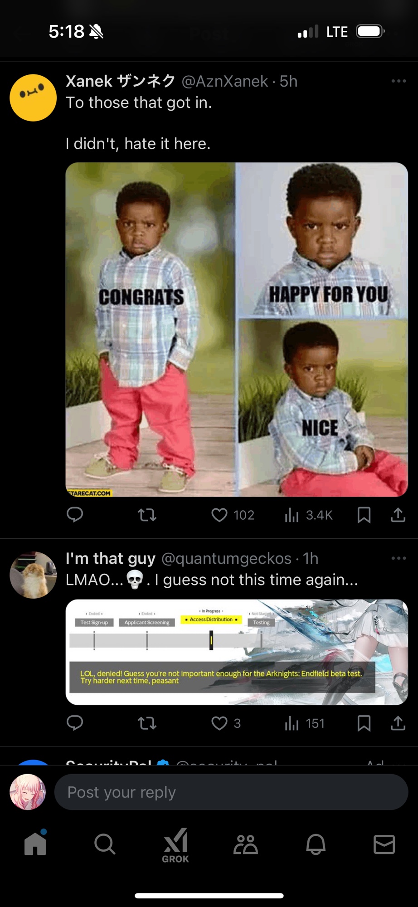Share Xanek's post
418x907 pixels.
[398, 515]
